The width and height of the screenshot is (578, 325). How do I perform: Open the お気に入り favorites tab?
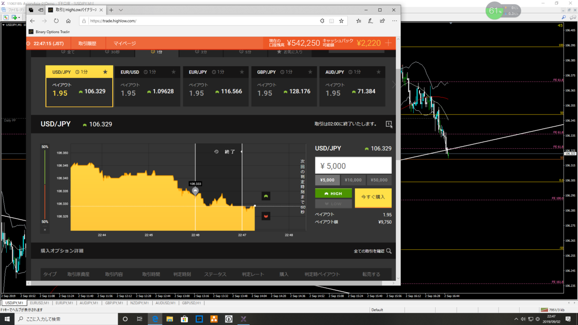(x=289, y=52)
